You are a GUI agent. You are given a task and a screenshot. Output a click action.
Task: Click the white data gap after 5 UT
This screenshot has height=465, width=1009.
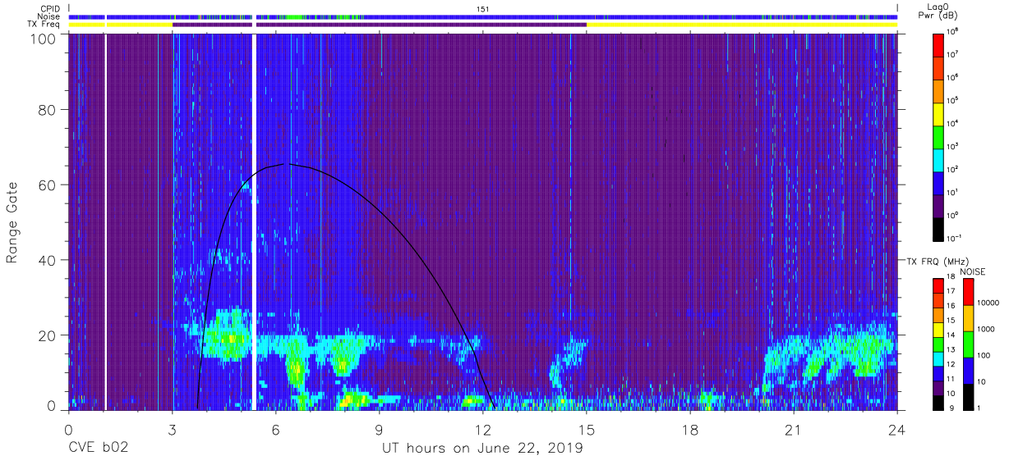(254, 221)
